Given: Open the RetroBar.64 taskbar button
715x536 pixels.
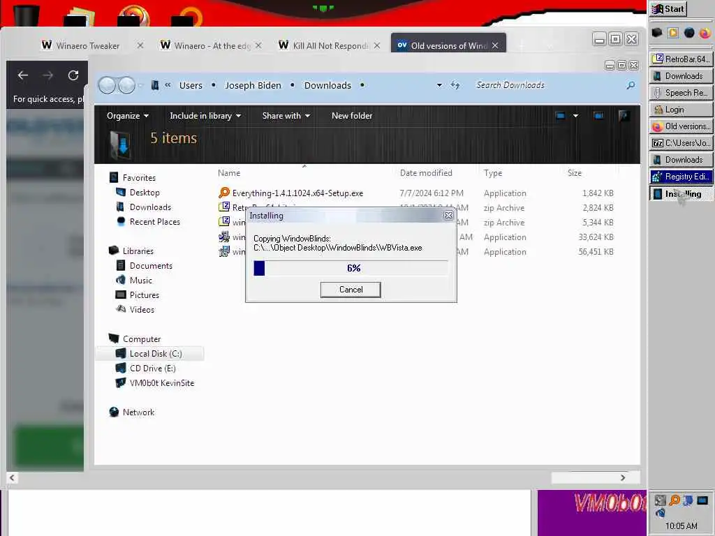Looking at the screenshot, I should (681, 59).
